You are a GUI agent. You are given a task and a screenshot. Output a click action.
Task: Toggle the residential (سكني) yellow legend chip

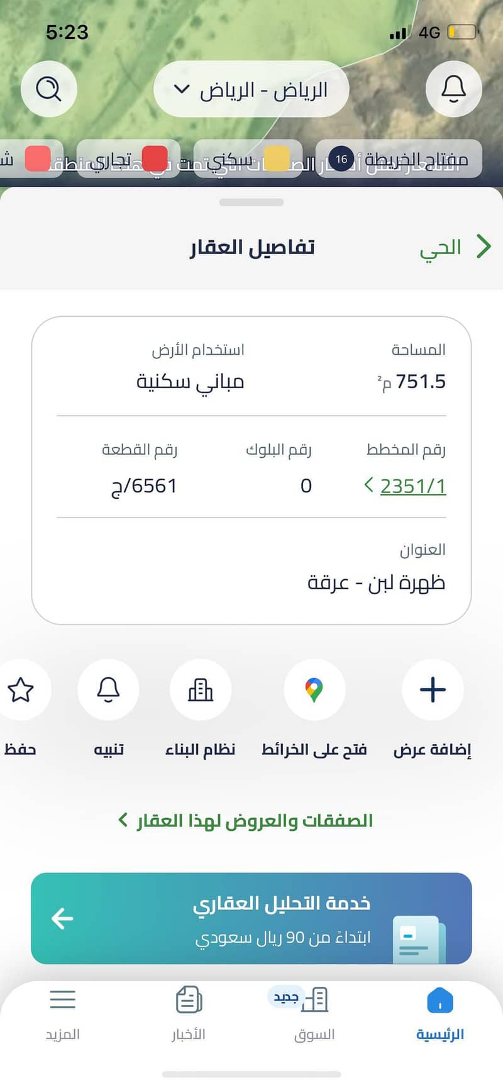pyautogui.click(x=248, y=159)
